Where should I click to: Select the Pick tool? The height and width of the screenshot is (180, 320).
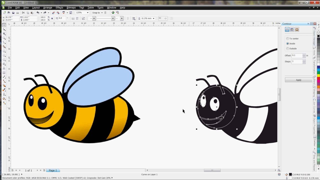click(4, 25)
